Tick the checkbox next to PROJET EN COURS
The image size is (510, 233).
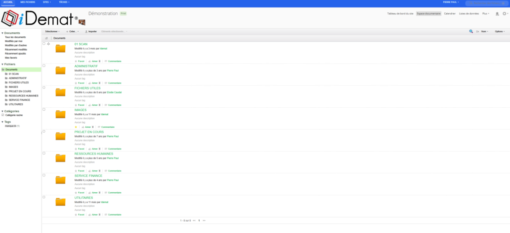44,132
